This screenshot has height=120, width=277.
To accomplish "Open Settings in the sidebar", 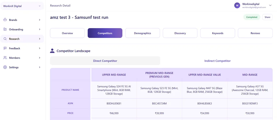I will click(22, 67).
